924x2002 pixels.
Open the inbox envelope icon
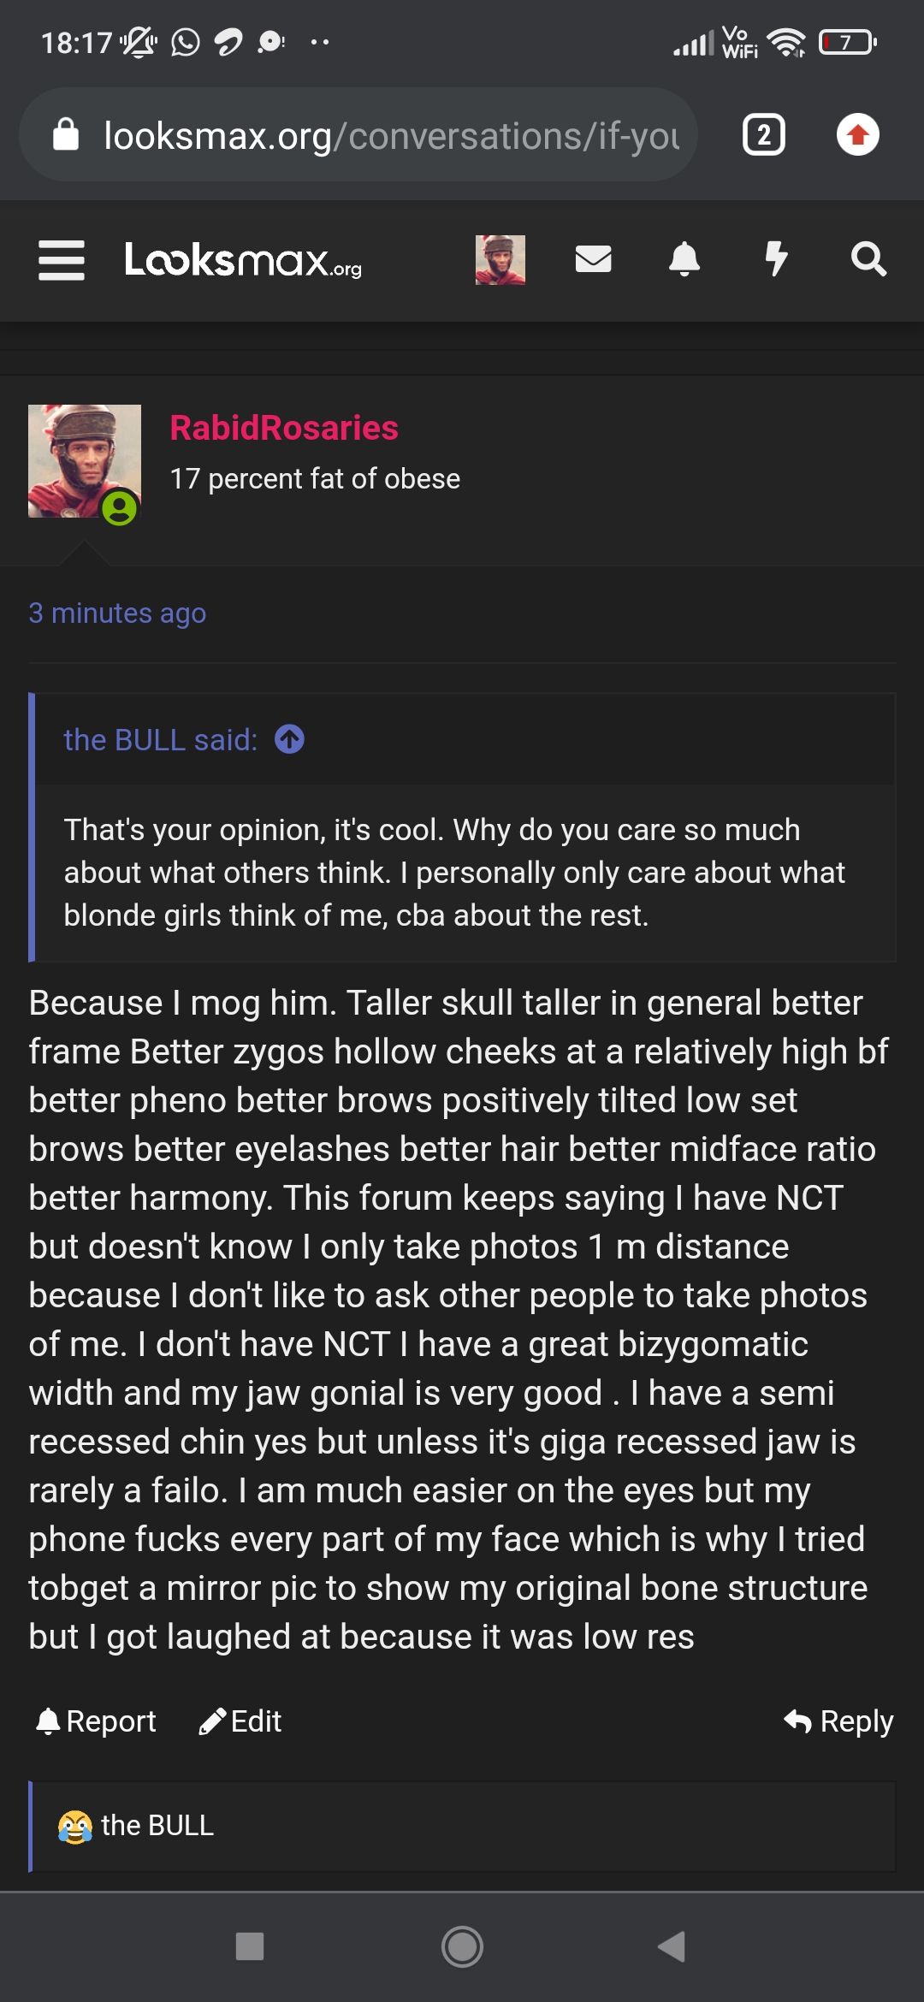pyautogui.click(x=593, y=258)
